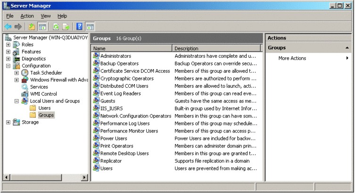Screen dimensions: 355x194
Task: Collapse the Local Users and Groups node
Action: click(x=17, y=101)
